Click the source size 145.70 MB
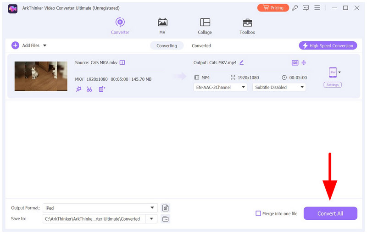 pyautogui.click(x=141, y=79)
